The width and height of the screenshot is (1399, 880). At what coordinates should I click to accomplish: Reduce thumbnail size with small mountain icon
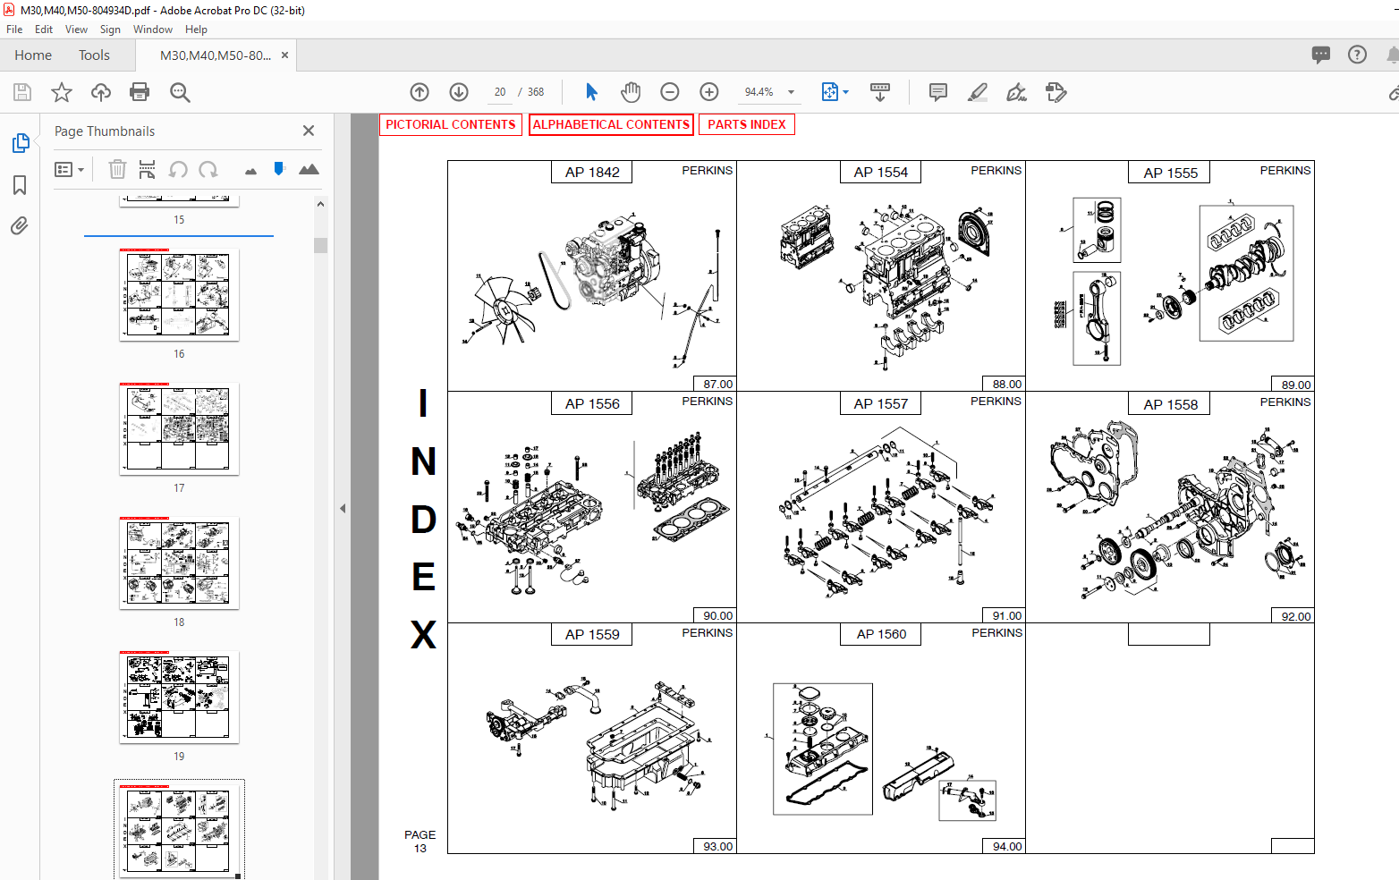tap(250, 171)
